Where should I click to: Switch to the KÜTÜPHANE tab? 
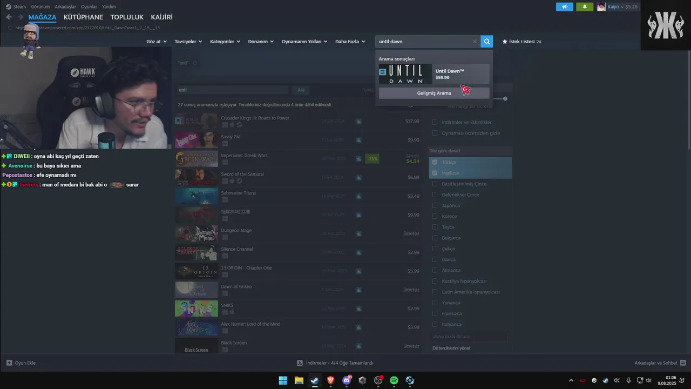click(83, 17)
